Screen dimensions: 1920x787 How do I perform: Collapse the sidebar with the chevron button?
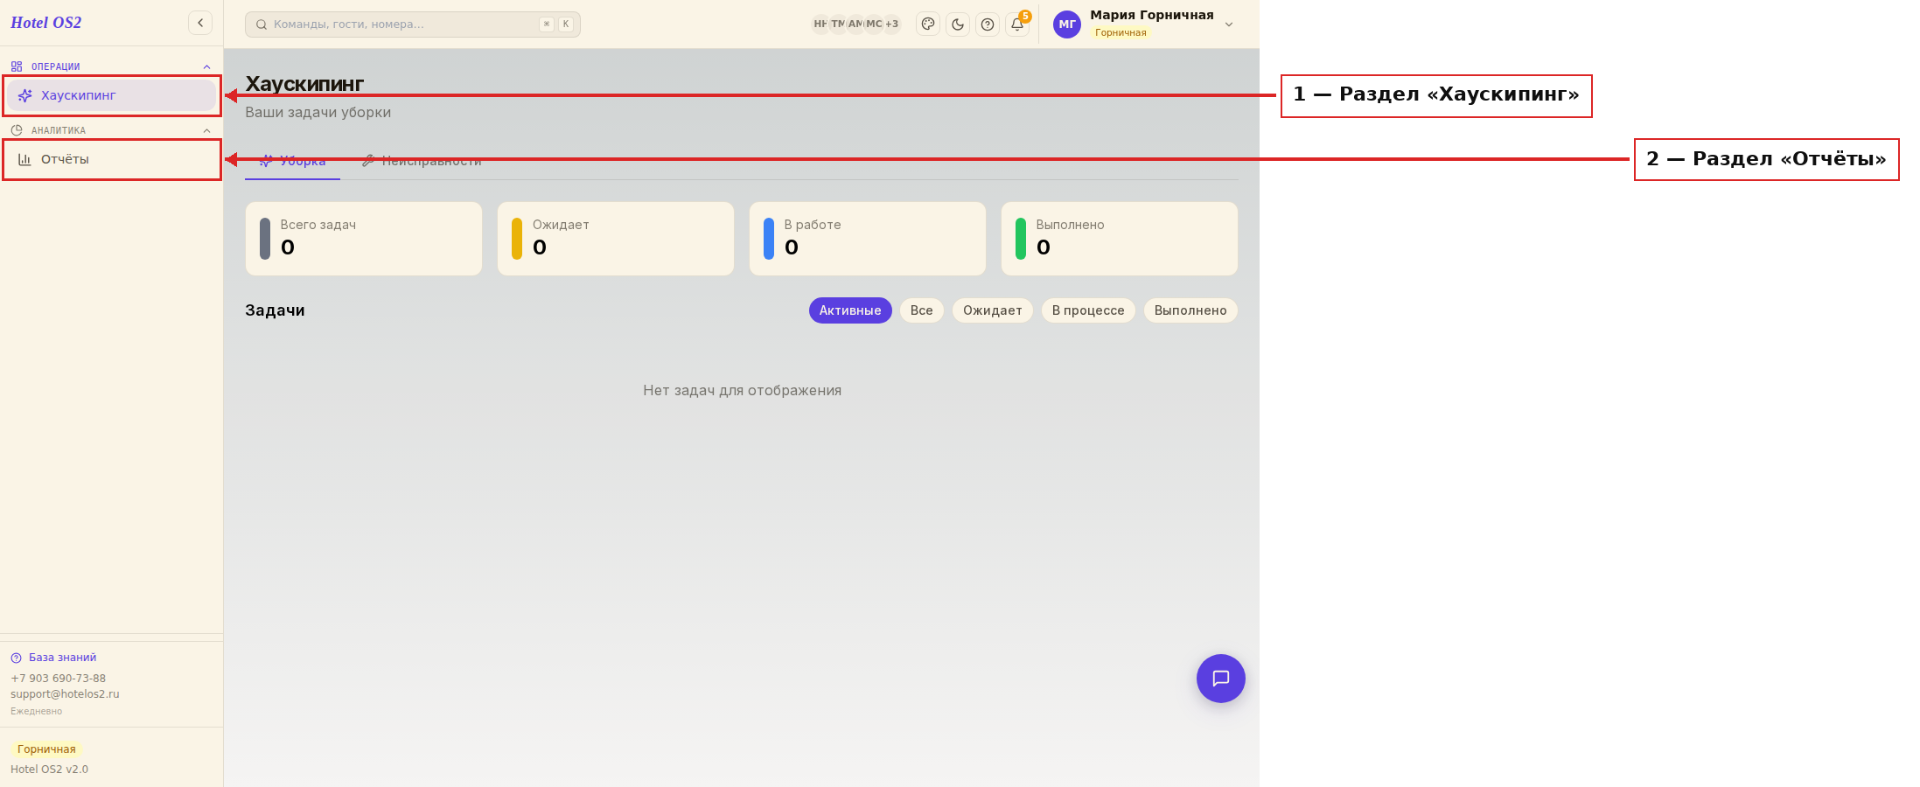click(x=200, y=23)
